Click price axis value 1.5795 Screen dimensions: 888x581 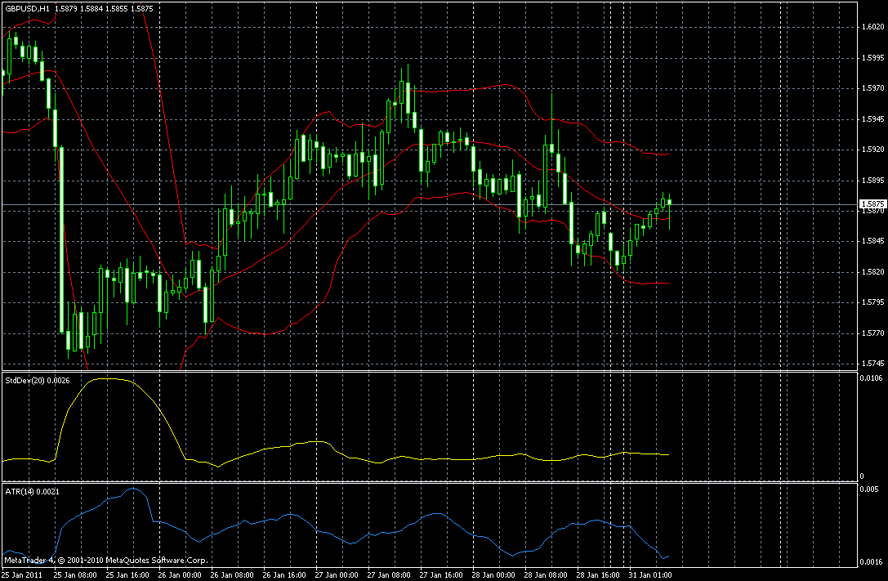pos(872,302)
